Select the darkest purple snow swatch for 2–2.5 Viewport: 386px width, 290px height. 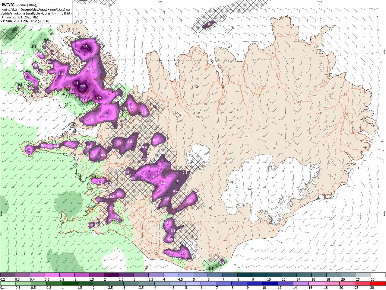[x=111, y=275]
